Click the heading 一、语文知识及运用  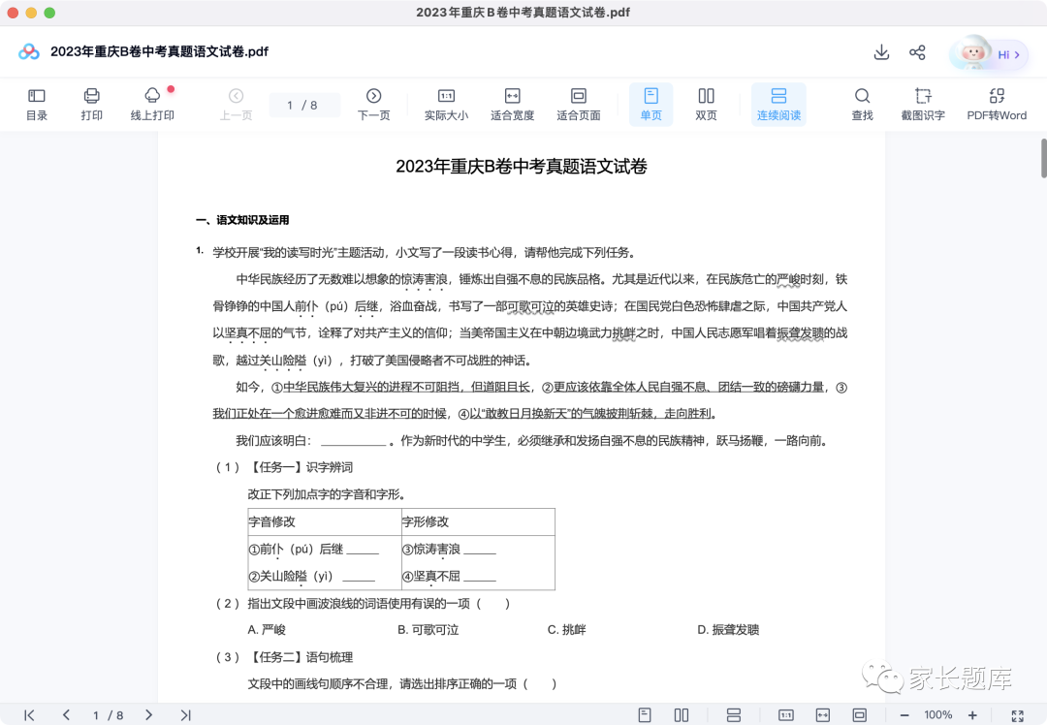tap(242, 220)
